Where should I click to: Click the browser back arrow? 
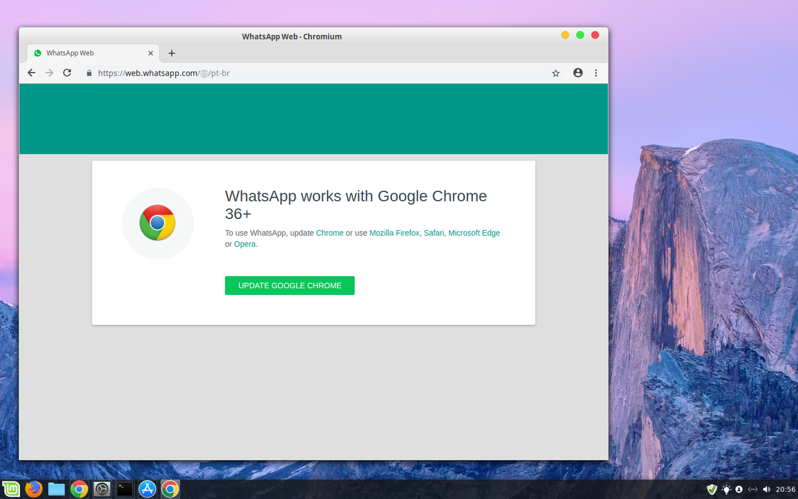click(32, 73)
